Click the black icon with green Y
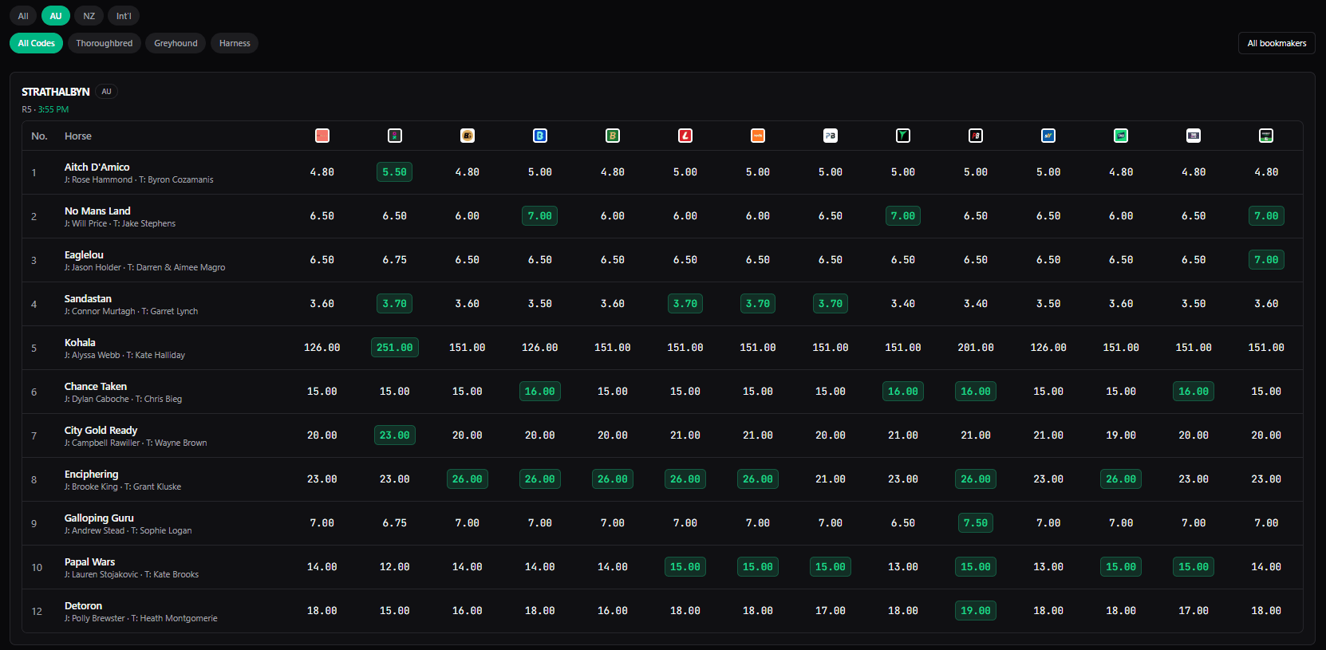Screen dimensions: 1326x650 [903, 136]
